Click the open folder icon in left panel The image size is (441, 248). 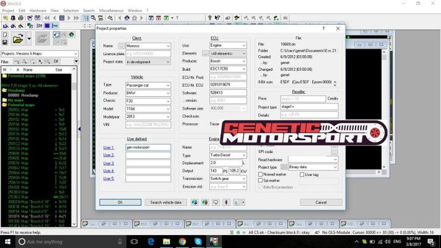[x=18, y=38]
